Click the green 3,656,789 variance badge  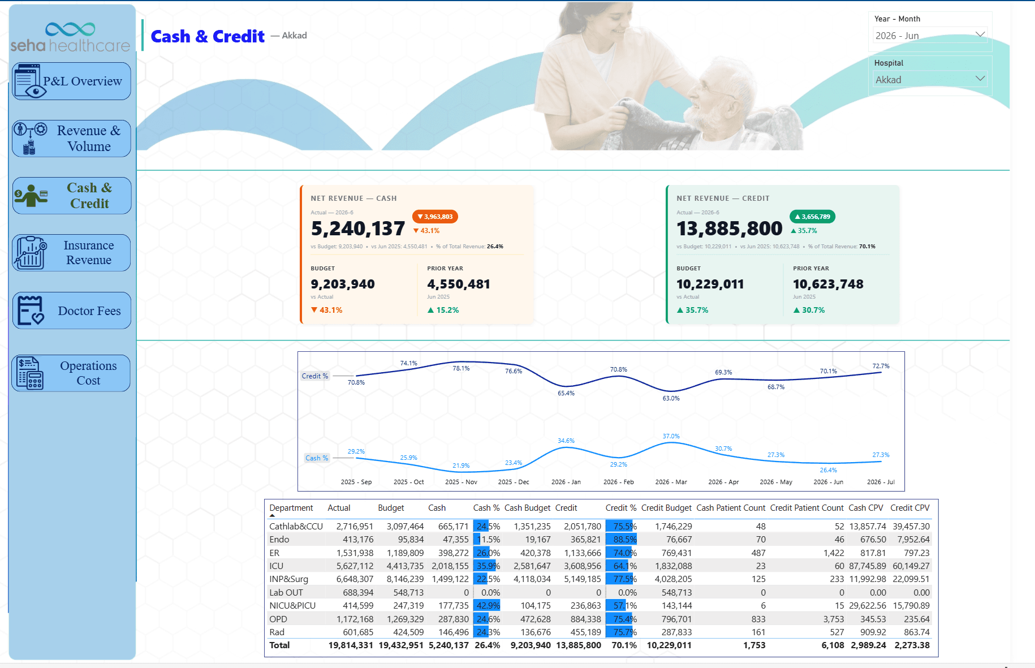[x=813, y=217]
